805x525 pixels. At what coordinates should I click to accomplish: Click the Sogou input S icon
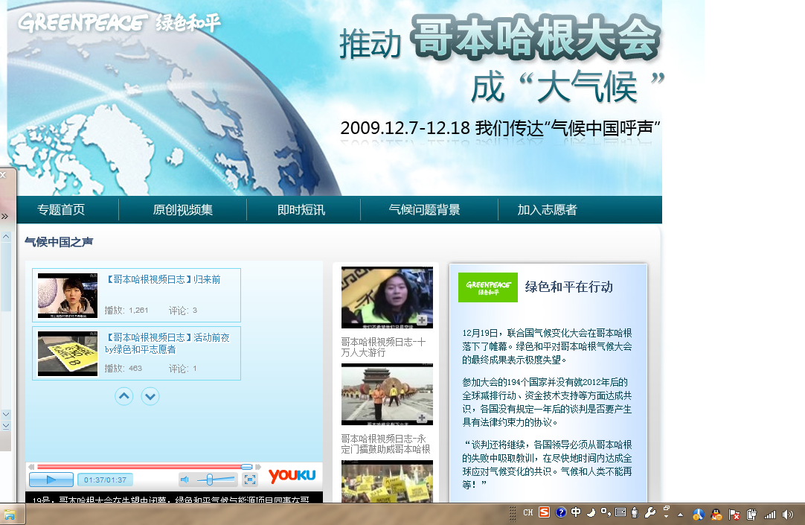coord(544,512)
